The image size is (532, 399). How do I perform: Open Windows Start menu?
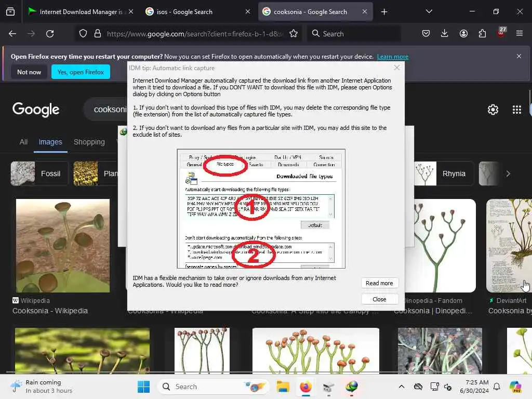pos(143,387)
